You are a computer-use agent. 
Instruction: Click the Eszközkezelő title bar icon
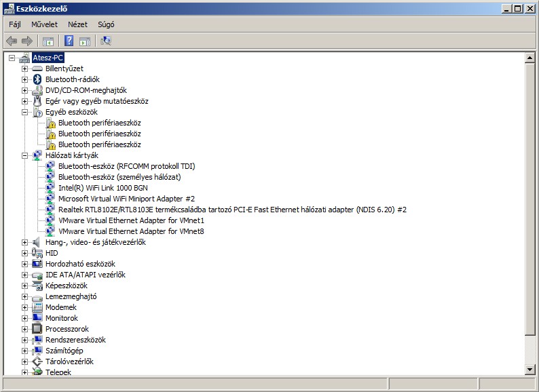point(9,9)
